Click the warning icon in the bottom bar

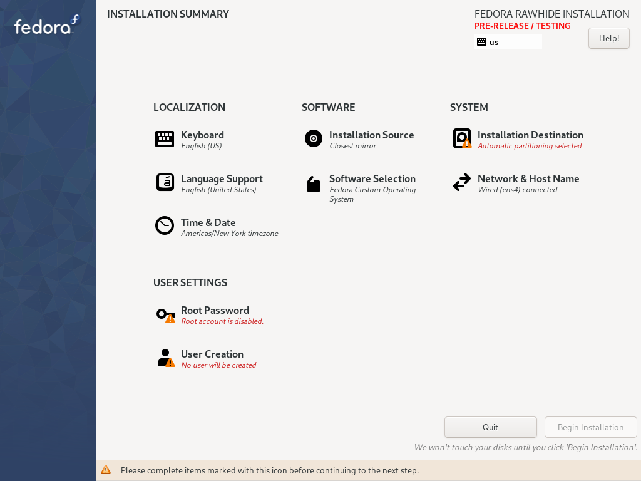point(106,470)
